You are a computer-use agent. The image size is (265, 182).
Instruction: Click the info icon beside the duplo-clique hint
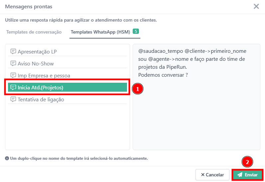click(x=7, y=158)
